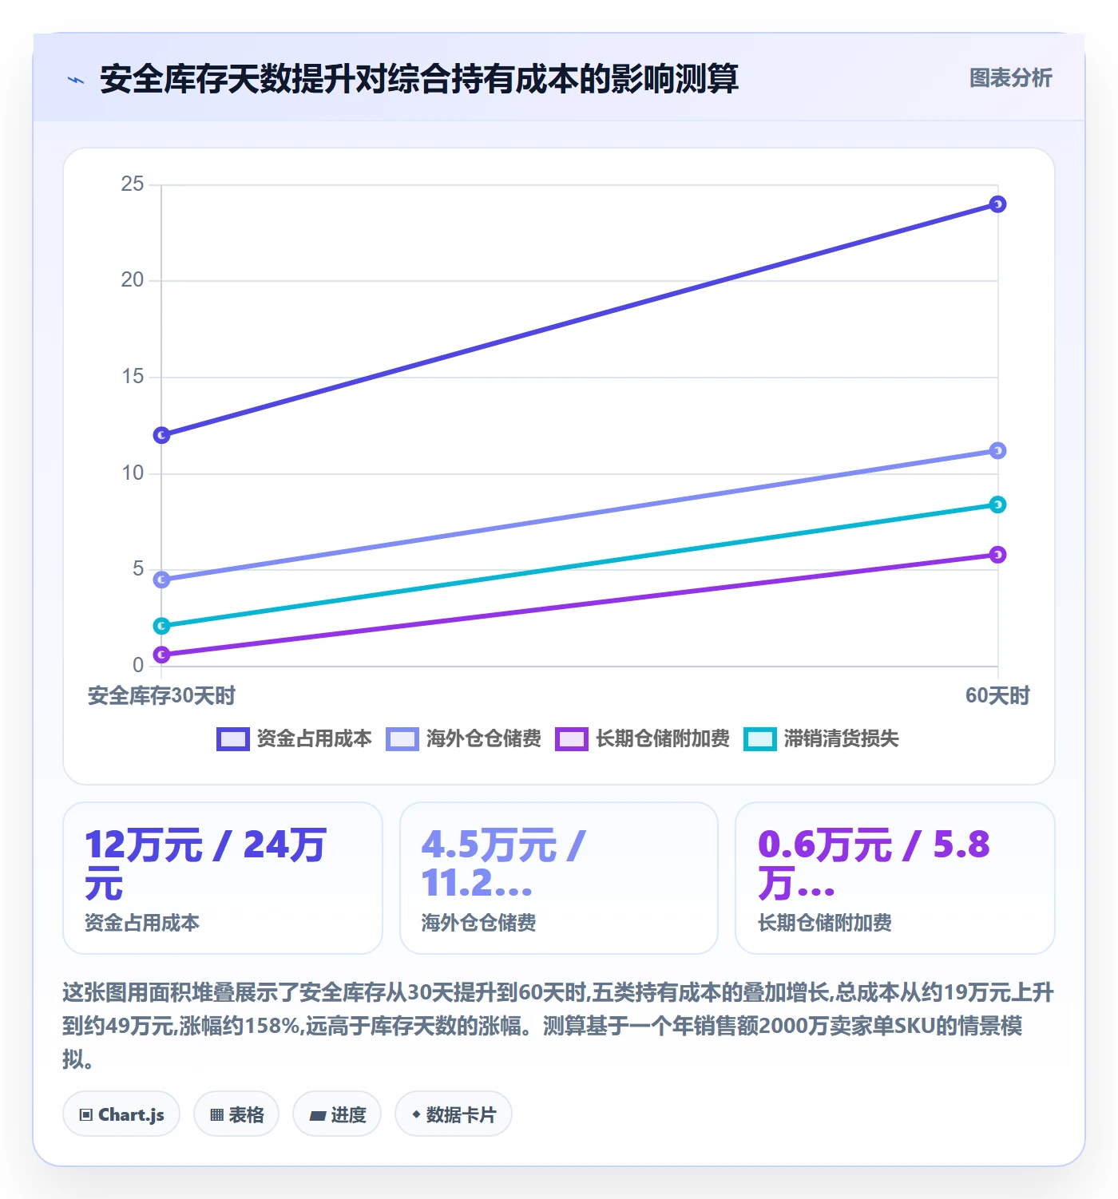
Task: Open the 4.5万元 海外仓仓储费 stat card
Action: click(x=559, y=878)
